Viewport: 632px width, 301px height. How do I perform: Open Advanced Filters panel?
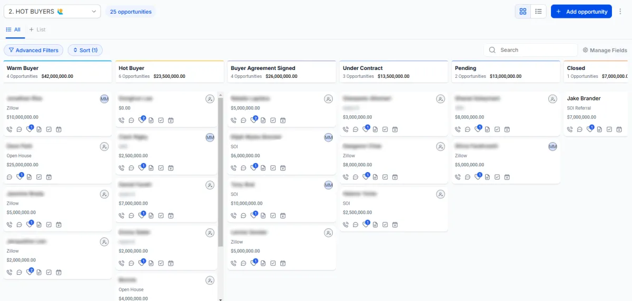pyautogui.click(x=34, y=50)
